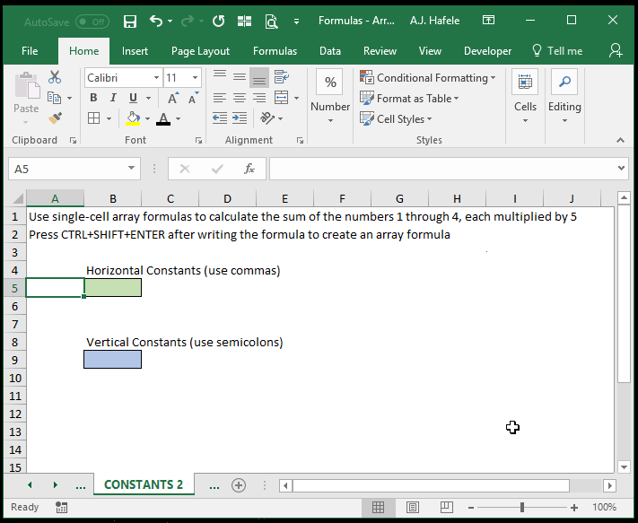Image resolution: width=638 pixels, height=523 pixels.
Task: Toggle Bottom Align button
Action: (259, 77)
